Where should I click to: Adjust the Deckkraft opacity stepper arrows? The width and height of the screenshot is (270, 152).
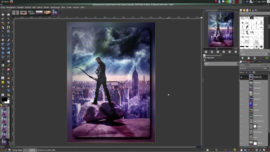click(268, 68)
